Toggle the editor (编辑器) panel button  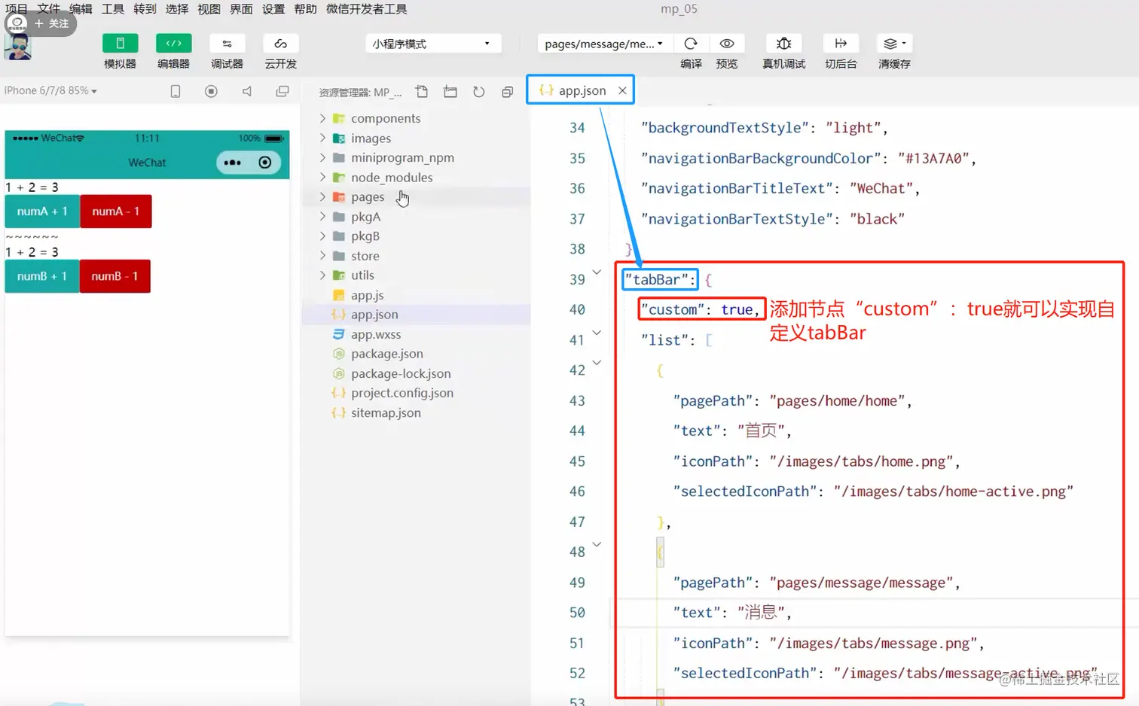173,44
